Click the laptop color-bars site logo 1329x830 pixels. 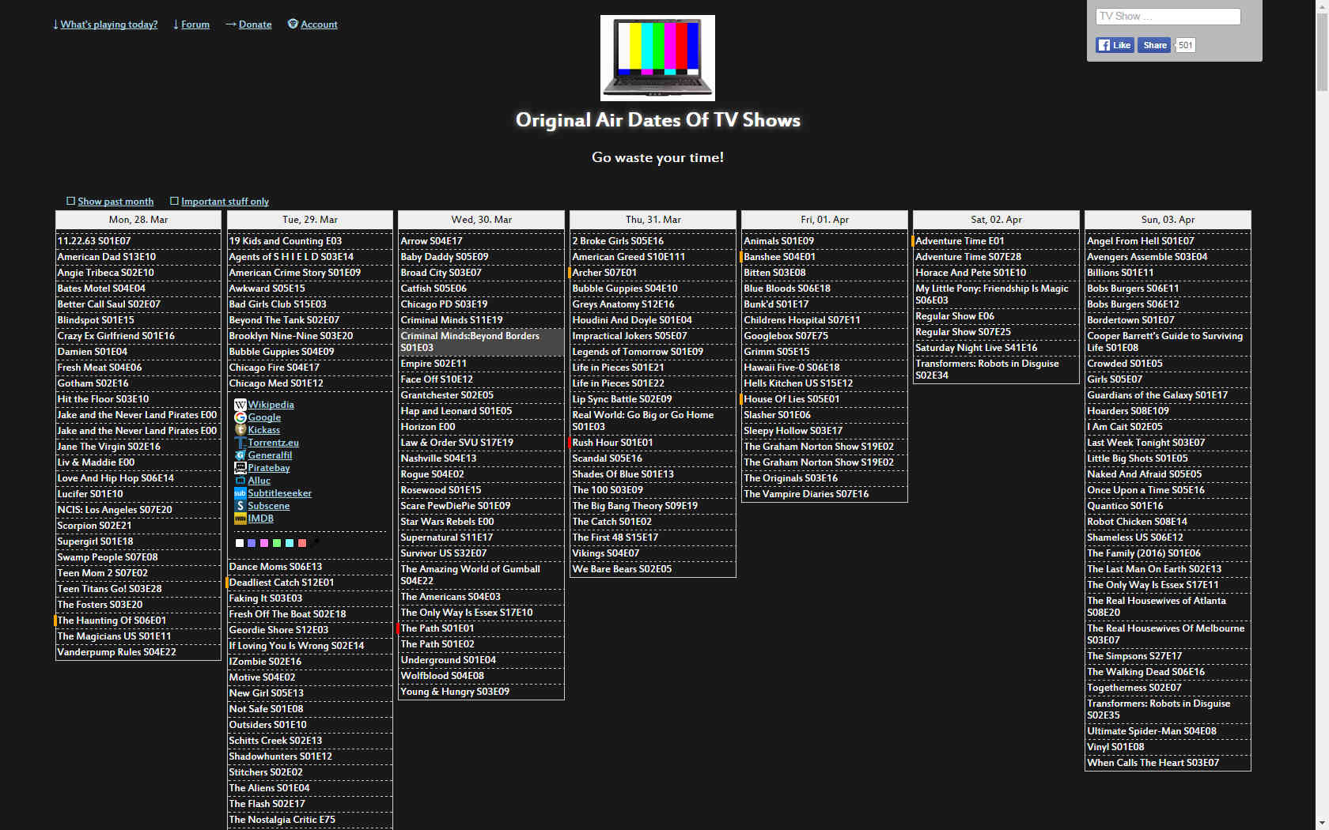(657, 58)
